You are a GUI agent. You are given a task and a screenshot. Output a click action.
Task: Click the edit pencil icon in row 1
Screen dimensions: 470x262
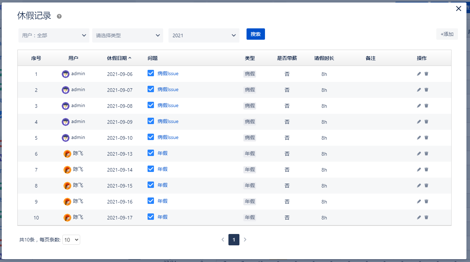[x=419, y=74]
